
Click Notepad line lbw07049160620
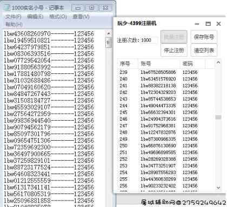pyautogui.click(x=49, y=87)
